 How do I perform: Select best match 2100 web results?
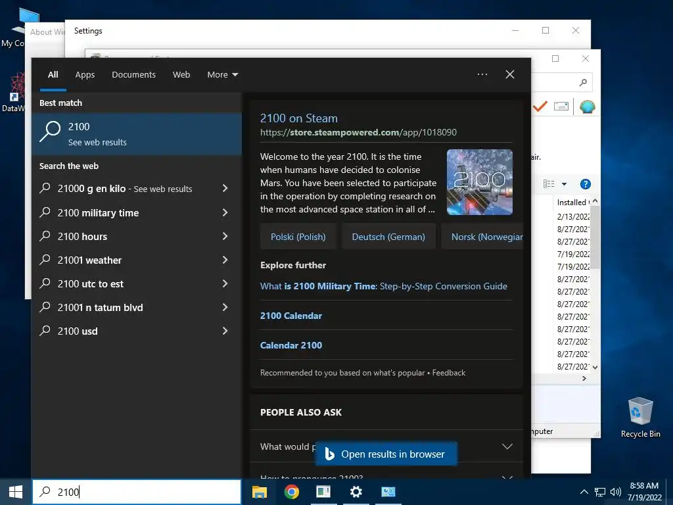coord(137,133)
